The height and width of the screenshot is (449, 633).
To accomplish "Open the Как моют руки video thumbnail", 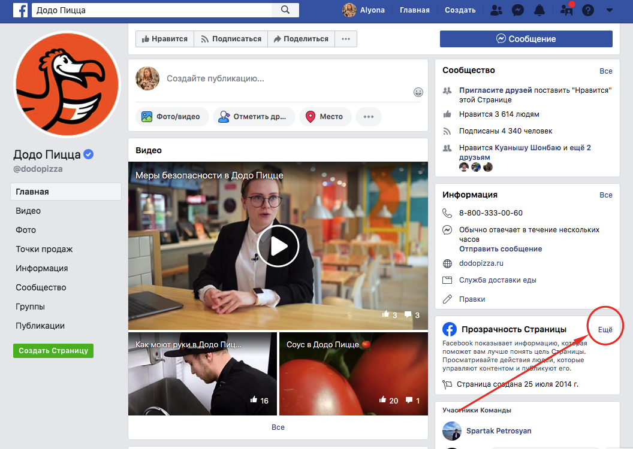I will point(203,374).
